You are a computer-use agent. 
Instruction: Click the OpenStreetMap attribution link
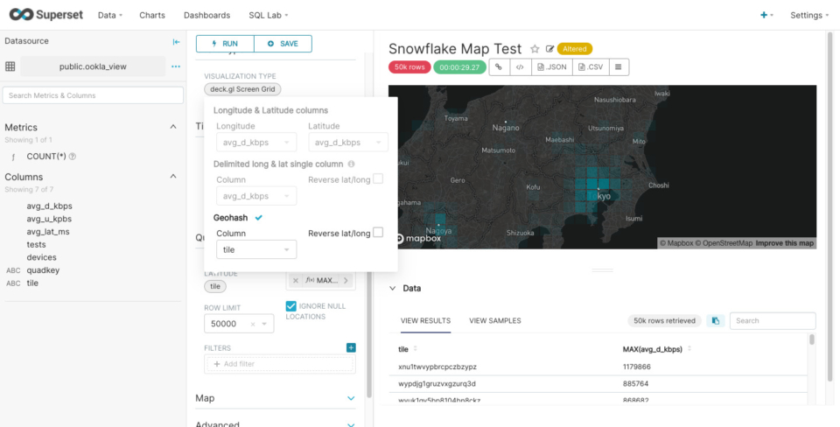724,243
